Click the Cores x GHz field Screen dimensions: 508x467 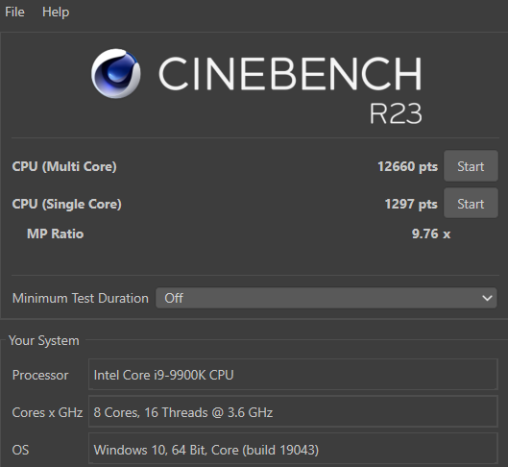point(293,411)
